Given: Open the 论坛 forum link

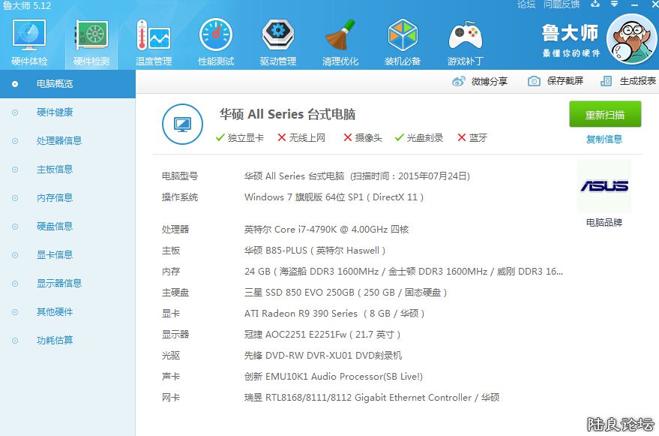Looking at the screenshot, I should click(x=526, y=5).
